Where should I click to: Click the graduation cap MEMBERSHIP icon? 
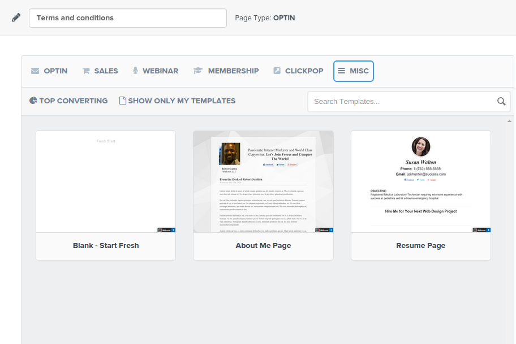point(198,71)
